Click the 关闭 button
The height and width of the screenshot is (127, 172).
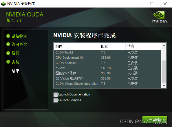(155, 119)
